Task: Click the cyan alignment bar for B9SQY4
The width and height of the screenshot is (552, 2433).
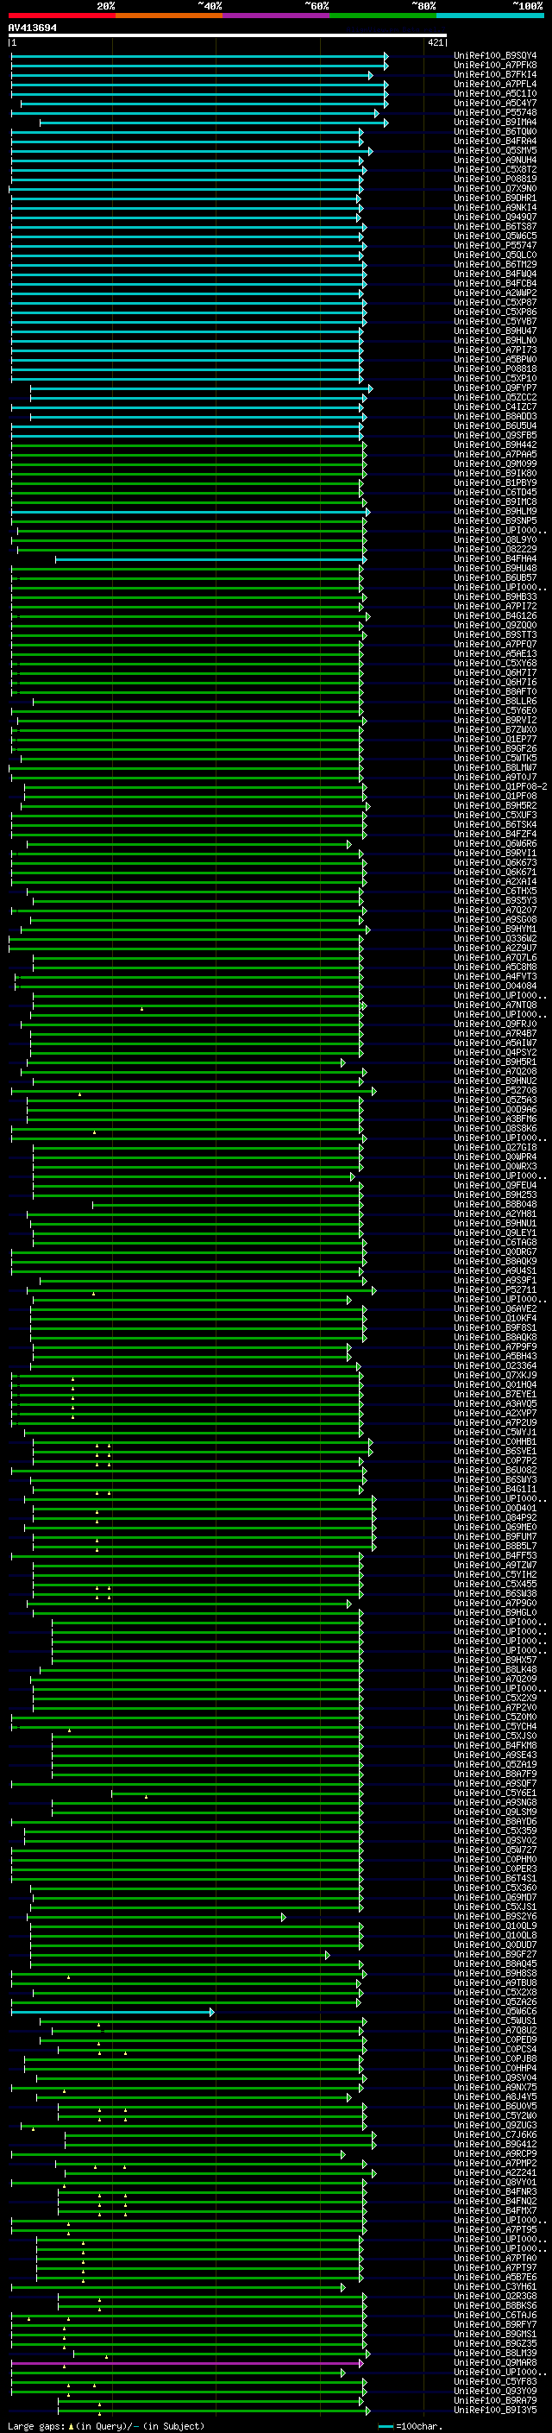Action: click(199, 56)
